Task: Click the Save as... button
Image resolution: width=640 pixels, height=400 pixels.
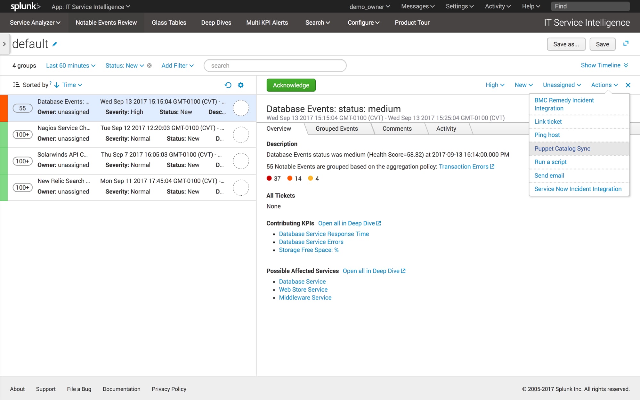Action: 566,44
